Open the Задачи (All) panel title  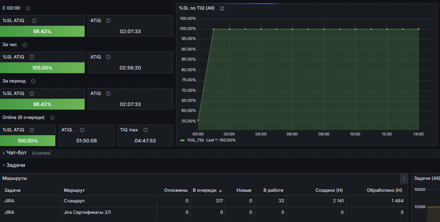point(427,178)
